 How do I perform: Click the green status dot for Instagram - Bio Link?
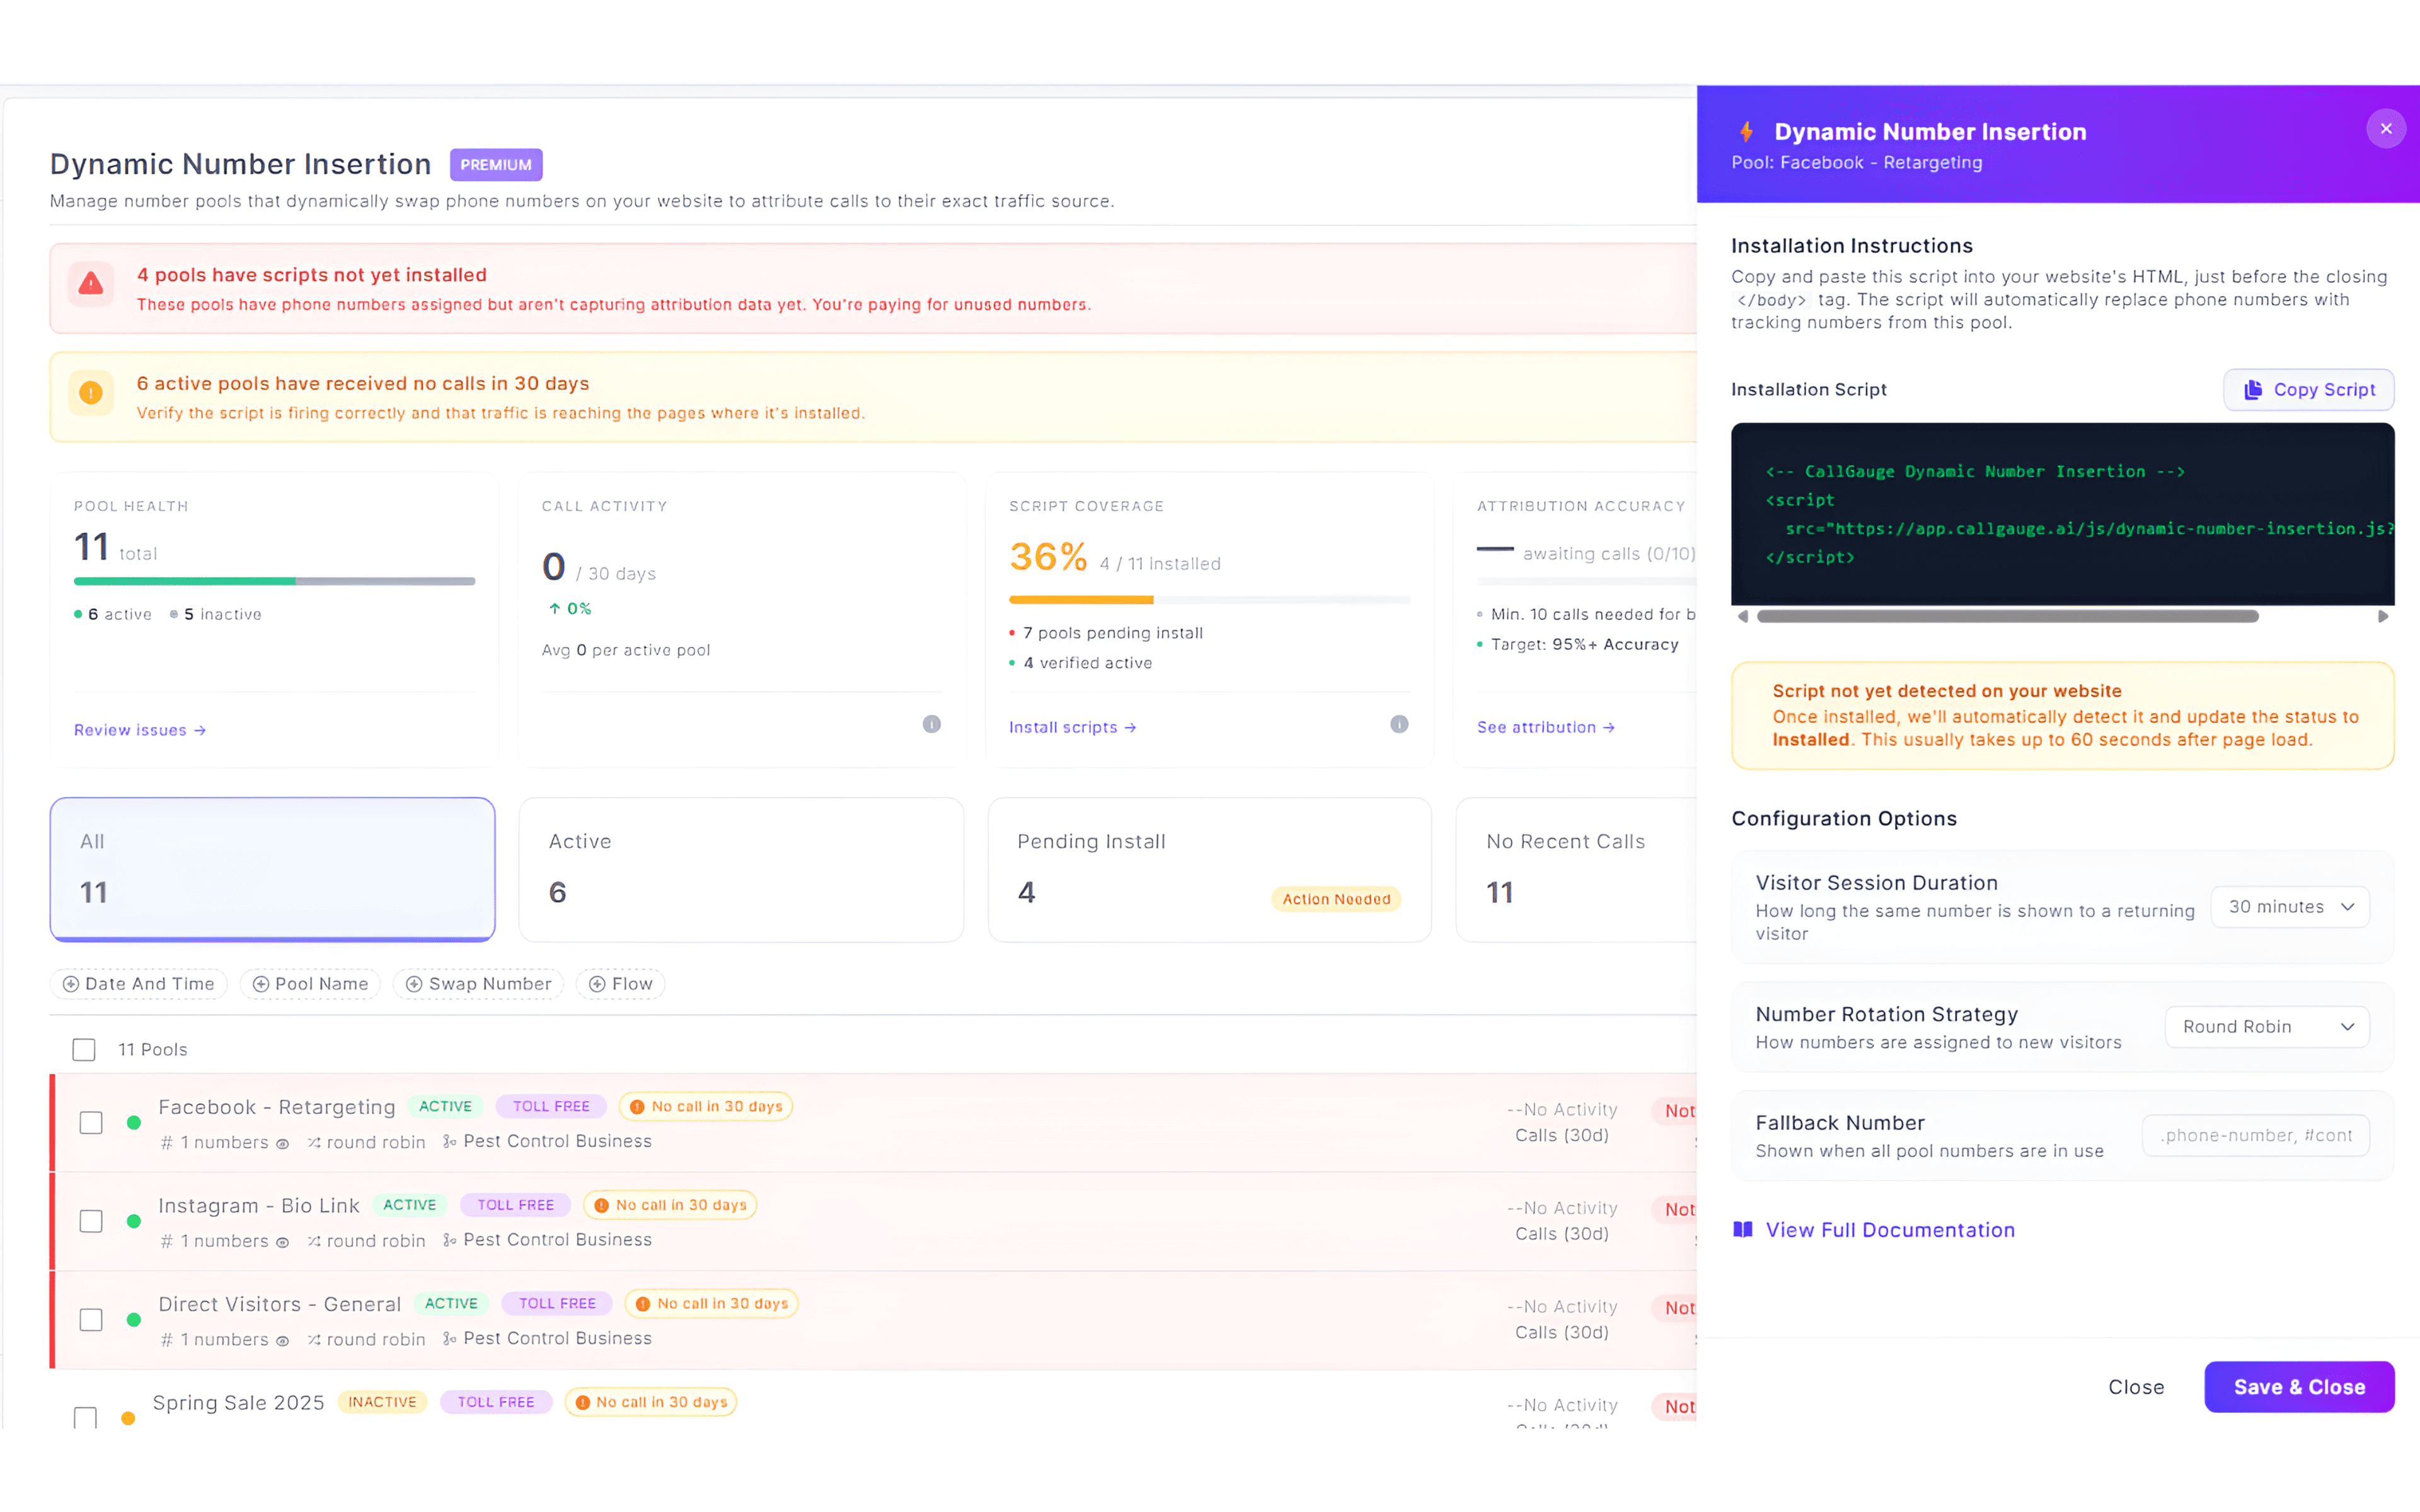133,1221
